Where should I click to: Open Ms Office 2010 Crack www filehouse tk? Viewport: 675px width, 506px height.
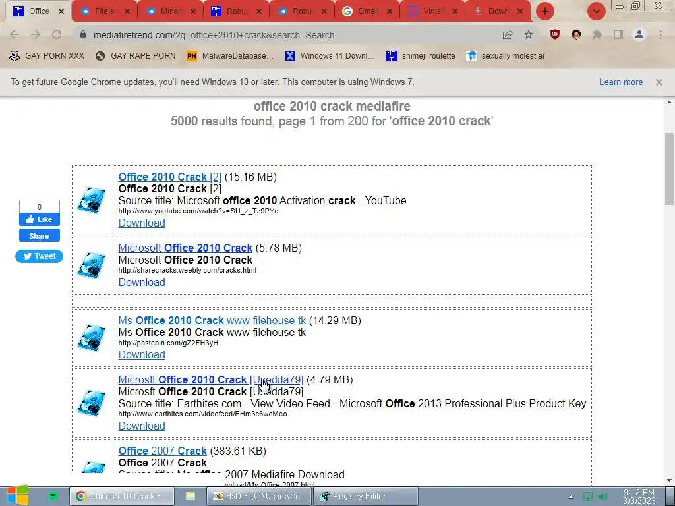point(213,321)
